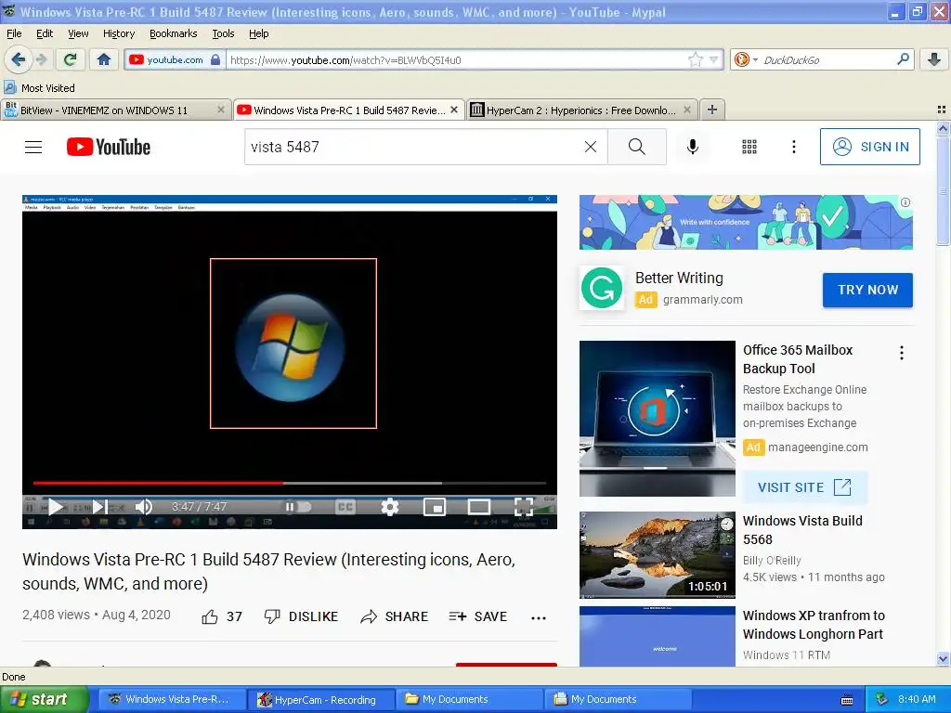Screen dimensions: 951x713
Task: Reload the page with the refresh icon
Action: tap(71, 59)
